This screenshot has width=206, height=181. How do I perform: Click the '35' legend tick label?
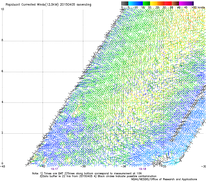(171, 8)
